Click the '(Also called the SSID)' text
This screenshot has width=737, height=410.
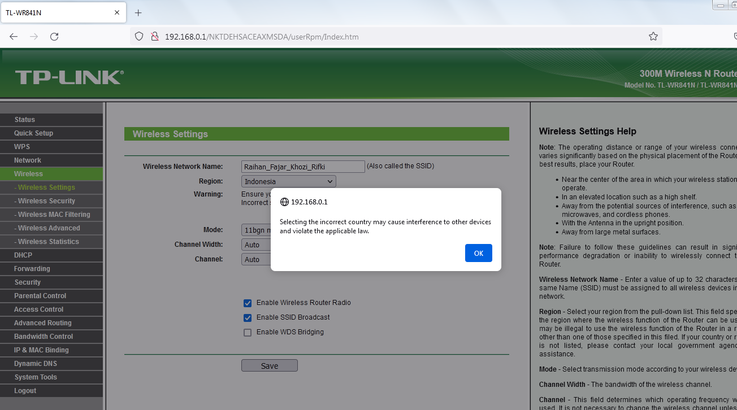pos(400,166)
